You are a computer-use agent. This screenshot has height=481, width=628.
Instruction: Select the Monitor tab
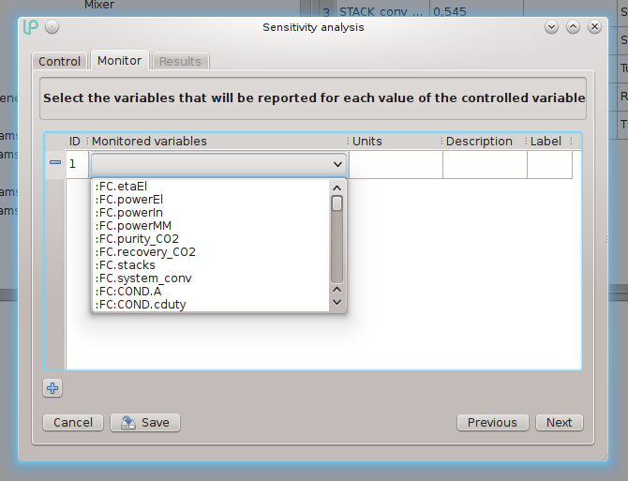(x=119, y=61)
